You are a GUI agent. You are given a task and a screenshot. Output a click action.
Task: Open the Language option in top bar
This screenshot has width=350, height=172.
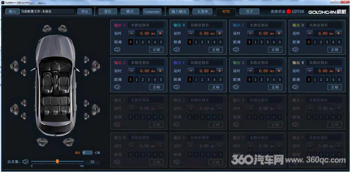click(152, 11)
